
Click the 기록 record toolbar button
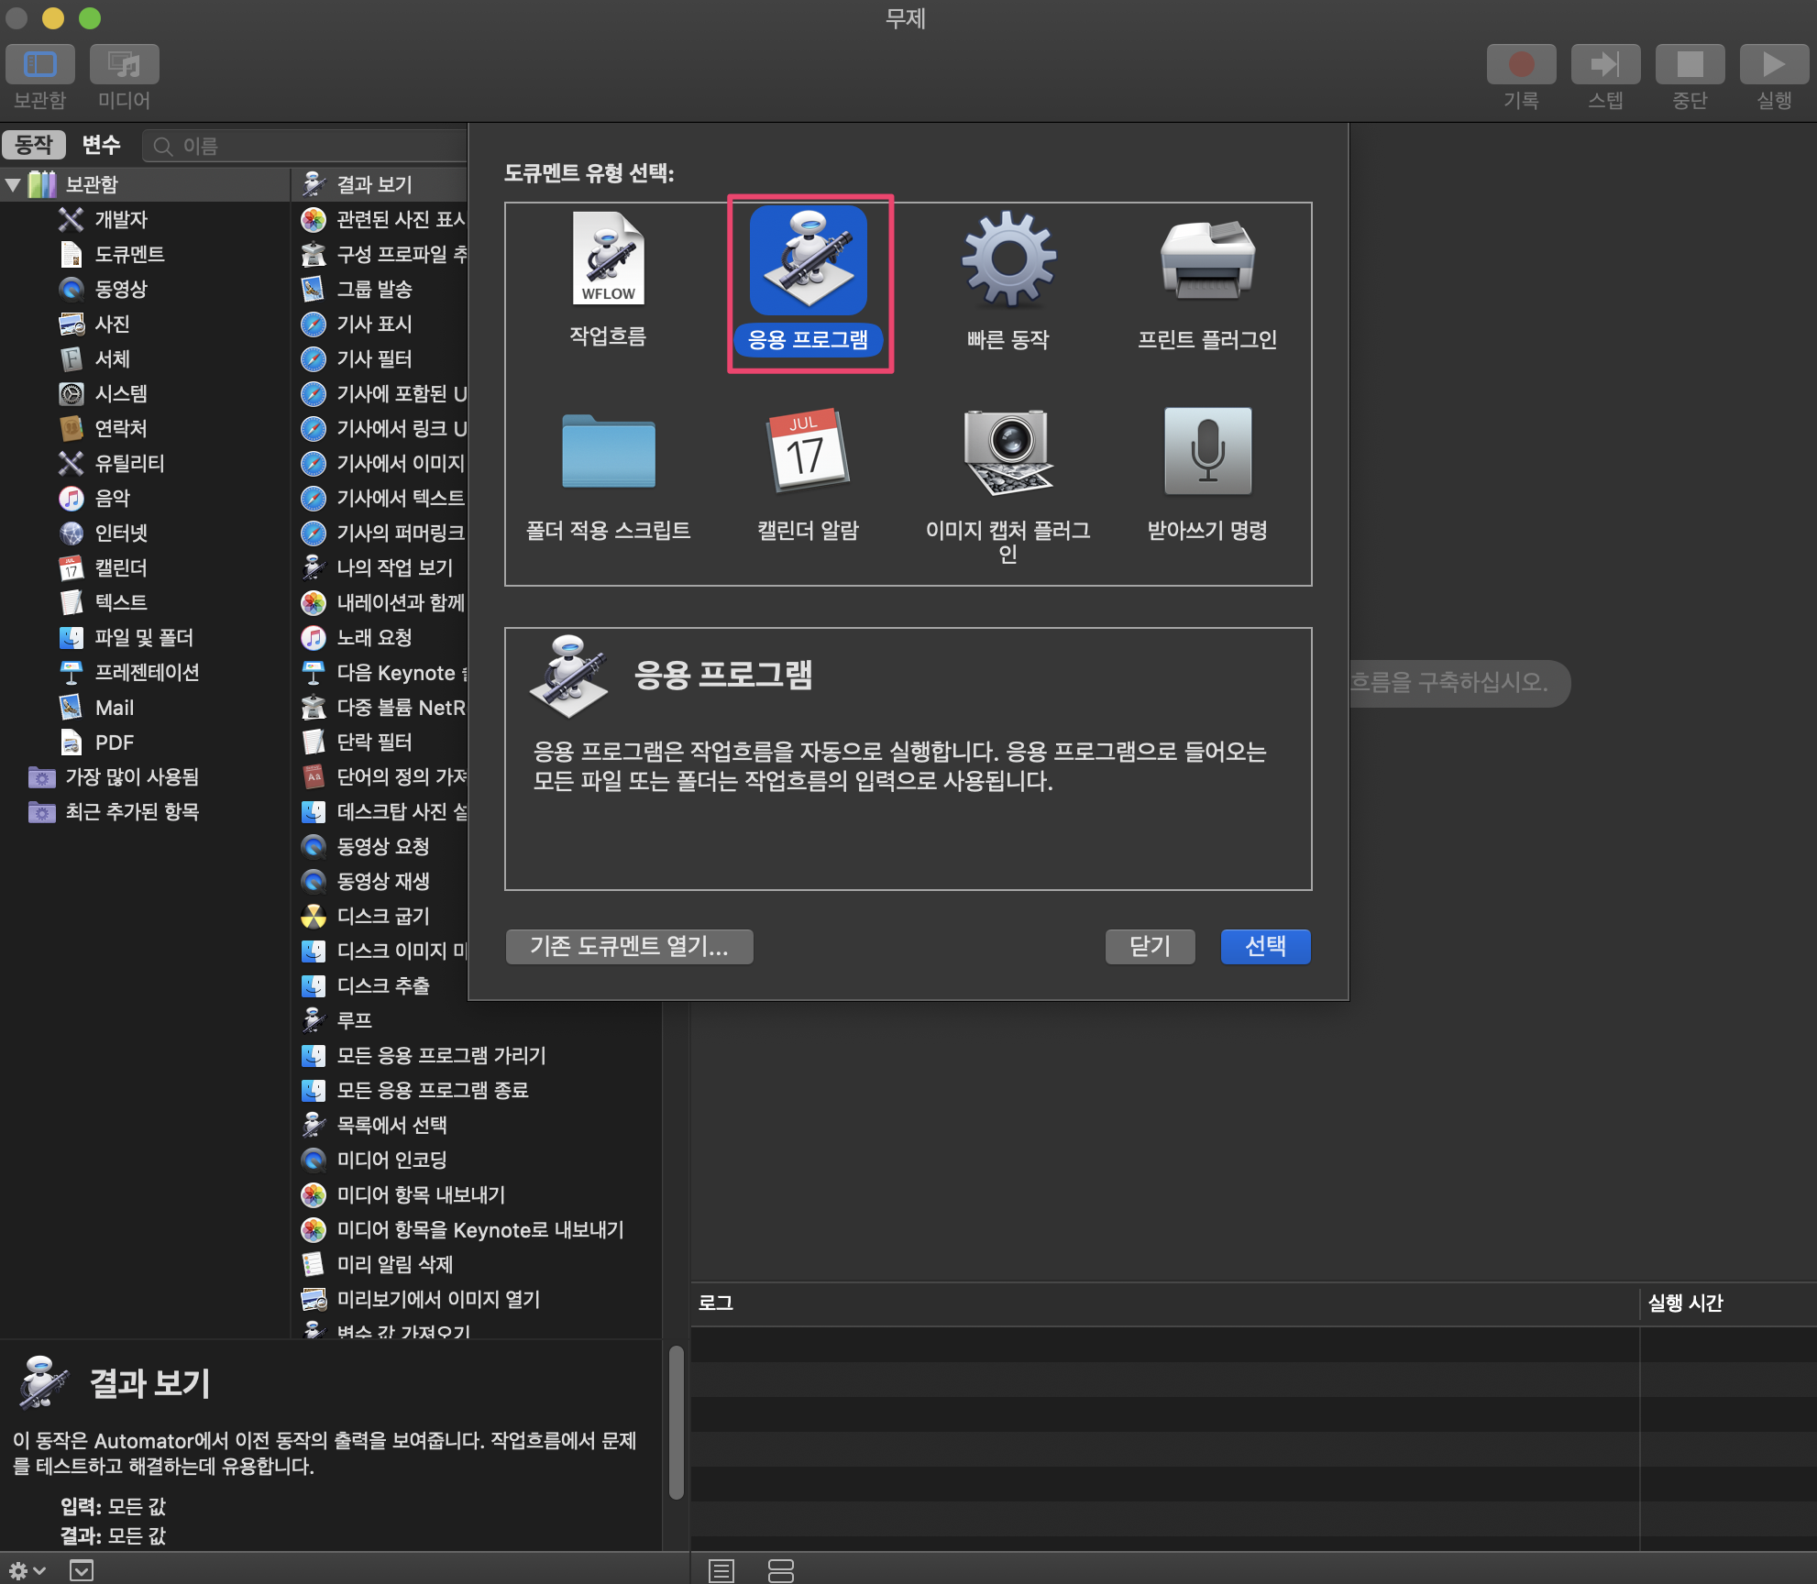1521,65
